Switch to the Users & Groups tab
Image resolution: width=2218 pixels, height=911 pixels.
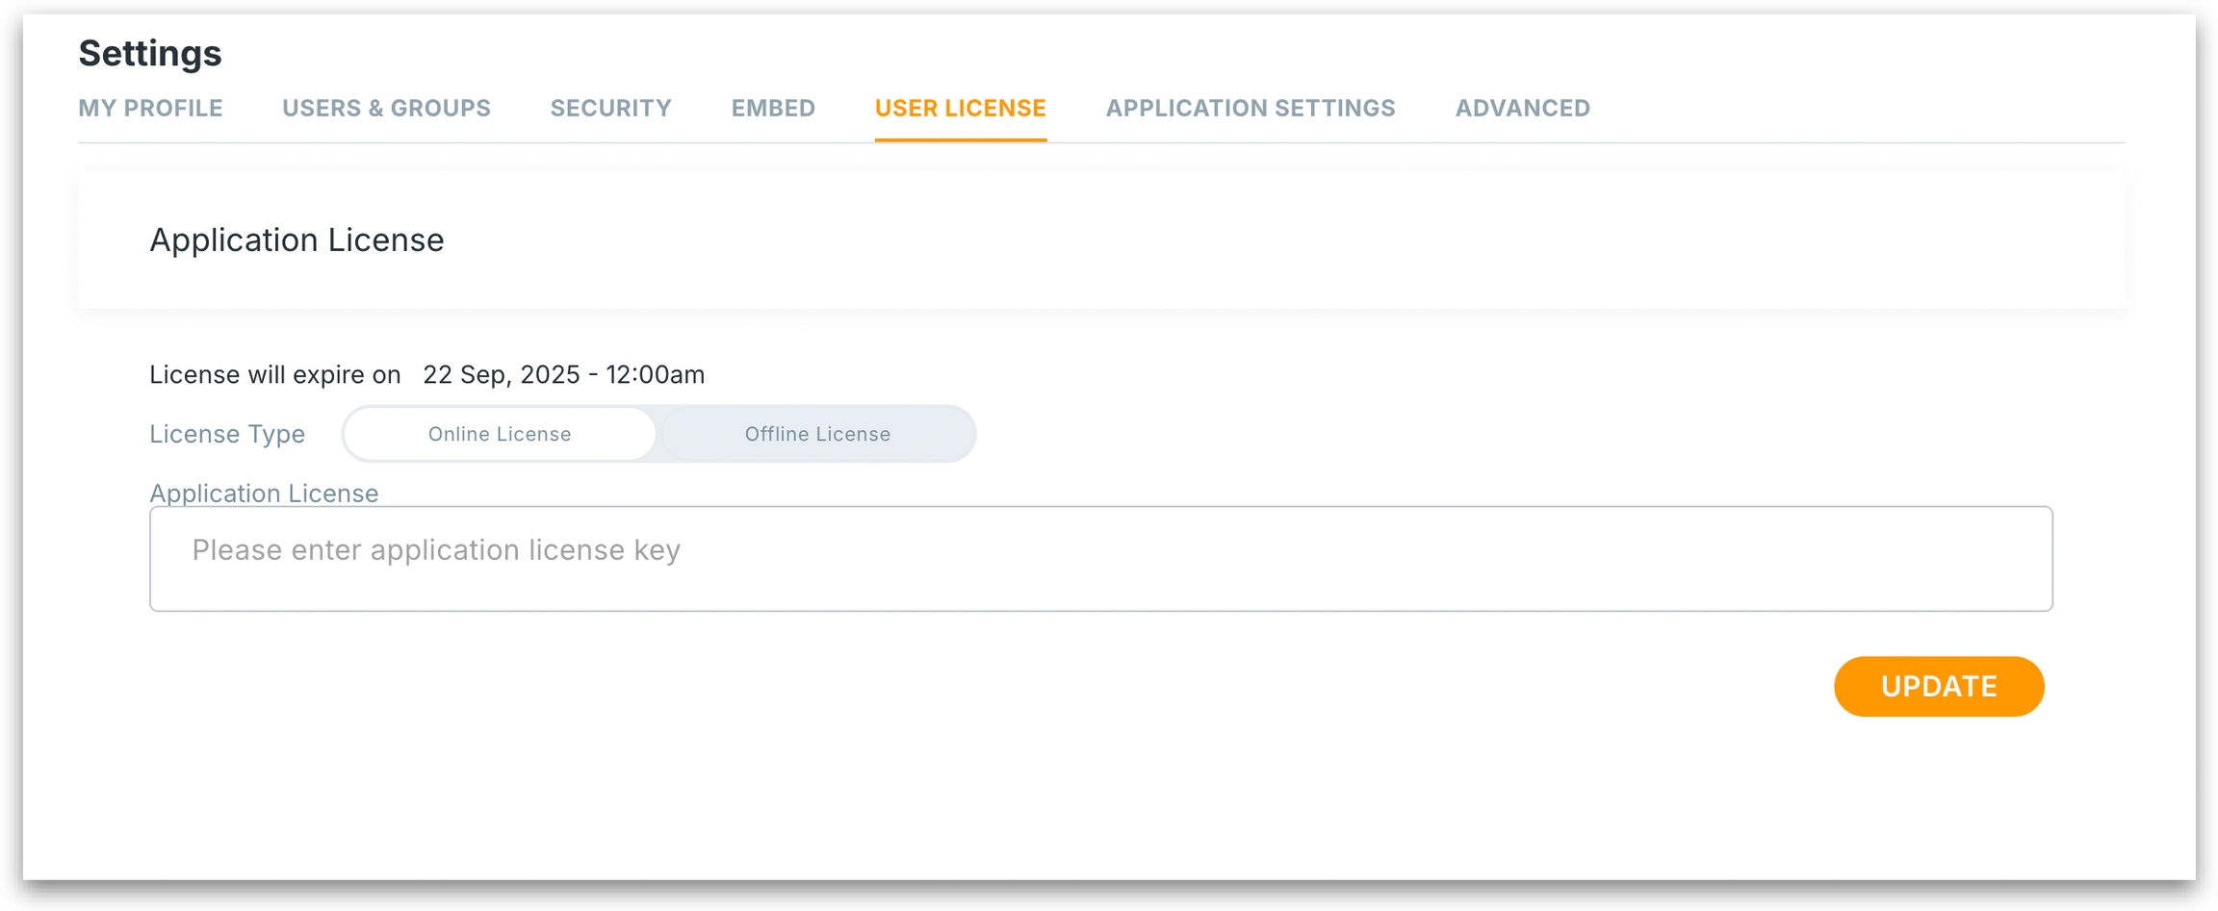click(x=386, y=108)
